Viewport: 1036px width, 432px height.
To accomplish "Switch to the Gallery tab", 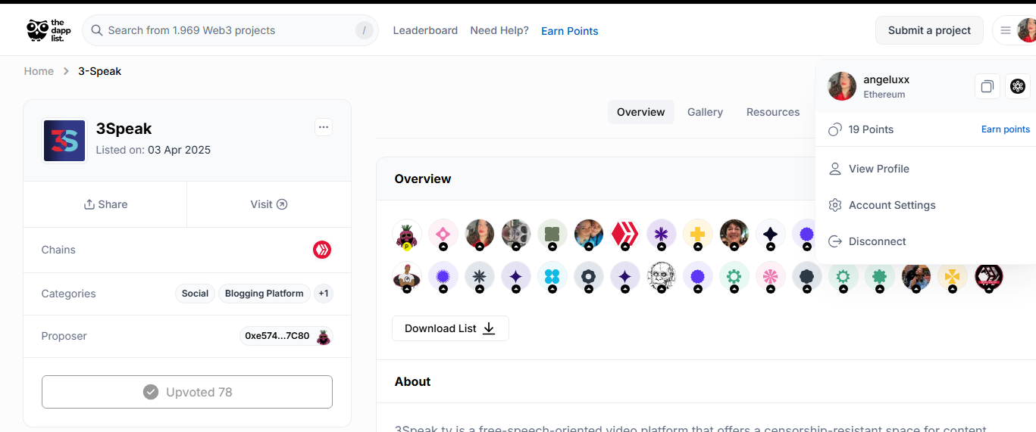I will click(x=705, y=112).
